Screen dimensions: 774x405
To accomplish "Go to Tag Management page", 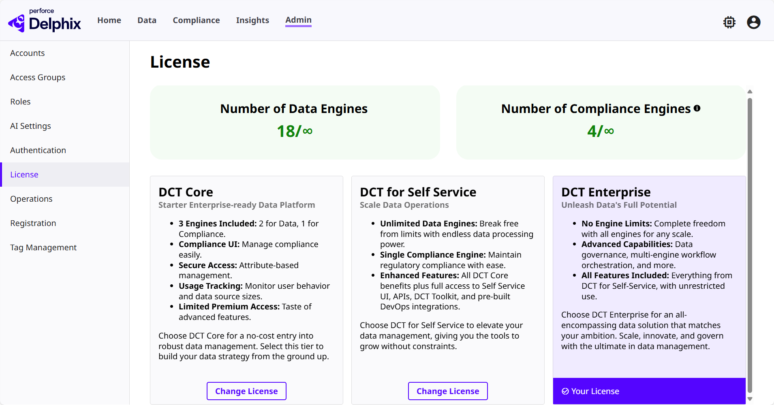I will [x=43, y=247].
